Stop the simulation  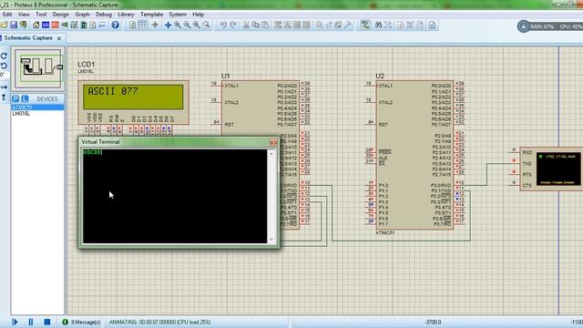pyautogui.click(x=46, y=322)
